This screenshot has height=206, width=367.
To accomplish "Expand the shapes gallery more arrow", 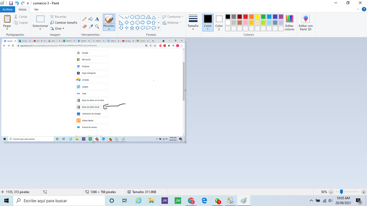I will point(159,28).
